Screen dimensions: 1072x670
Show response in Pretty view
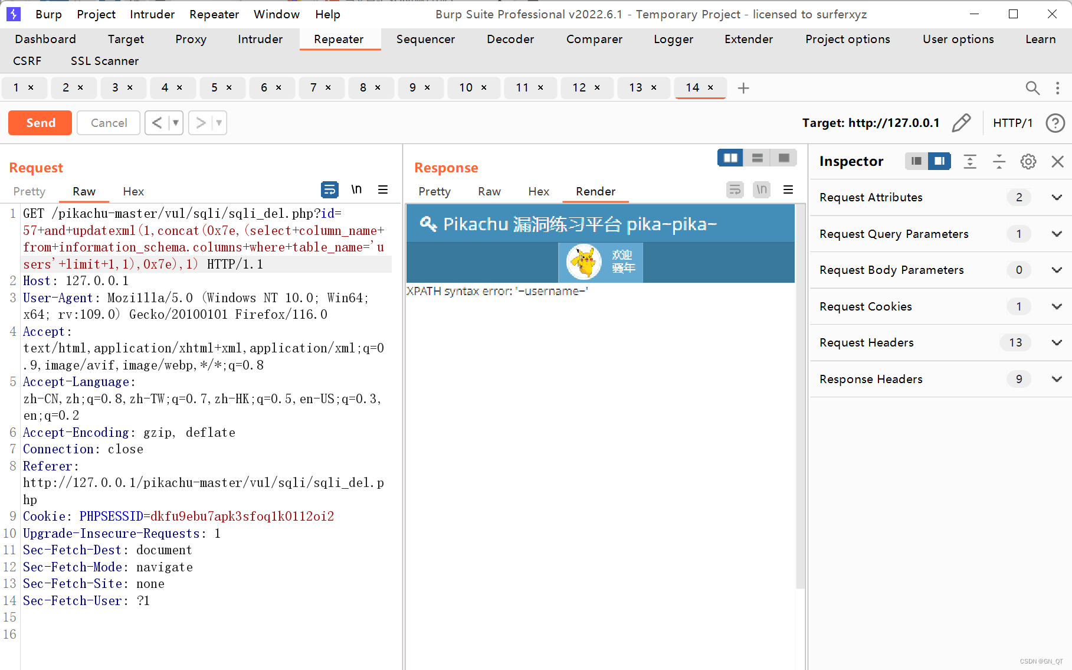(434, 191)
